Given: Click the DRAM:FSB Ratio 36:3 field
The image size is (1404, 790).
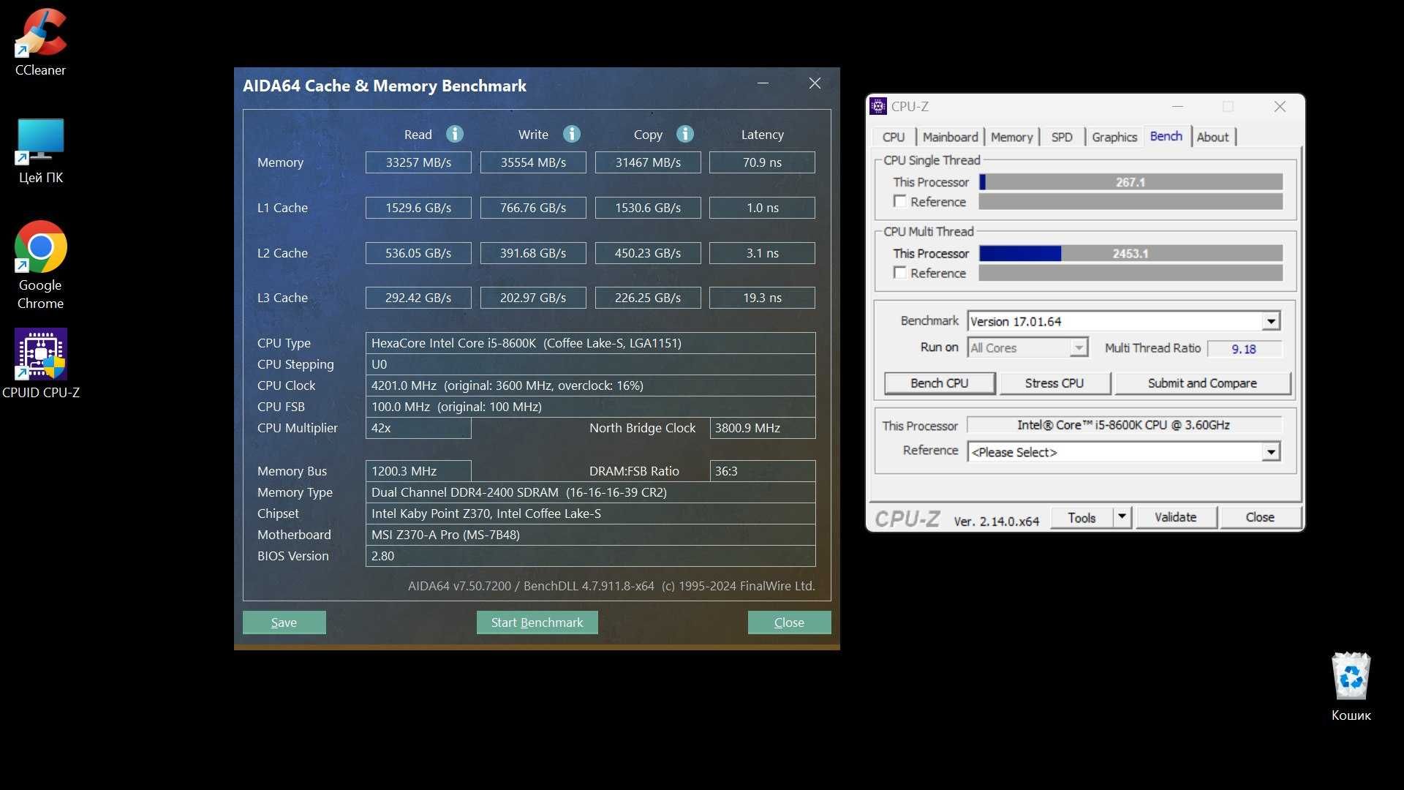Looking at the screenshot, I should coord(763,471).
